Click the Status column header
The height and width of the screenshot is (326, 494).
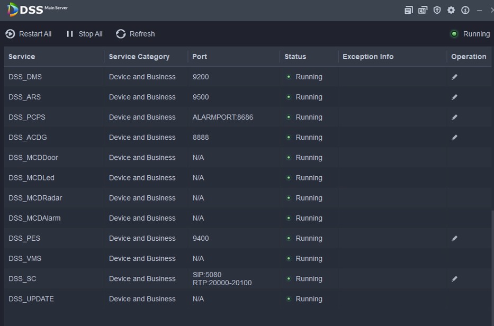pyautogui.click(x=295, y=57)
